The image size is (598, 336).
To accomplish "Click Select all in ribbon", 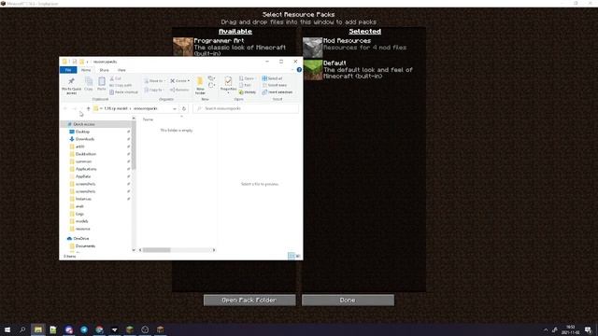I will click(x=272, y=78).
